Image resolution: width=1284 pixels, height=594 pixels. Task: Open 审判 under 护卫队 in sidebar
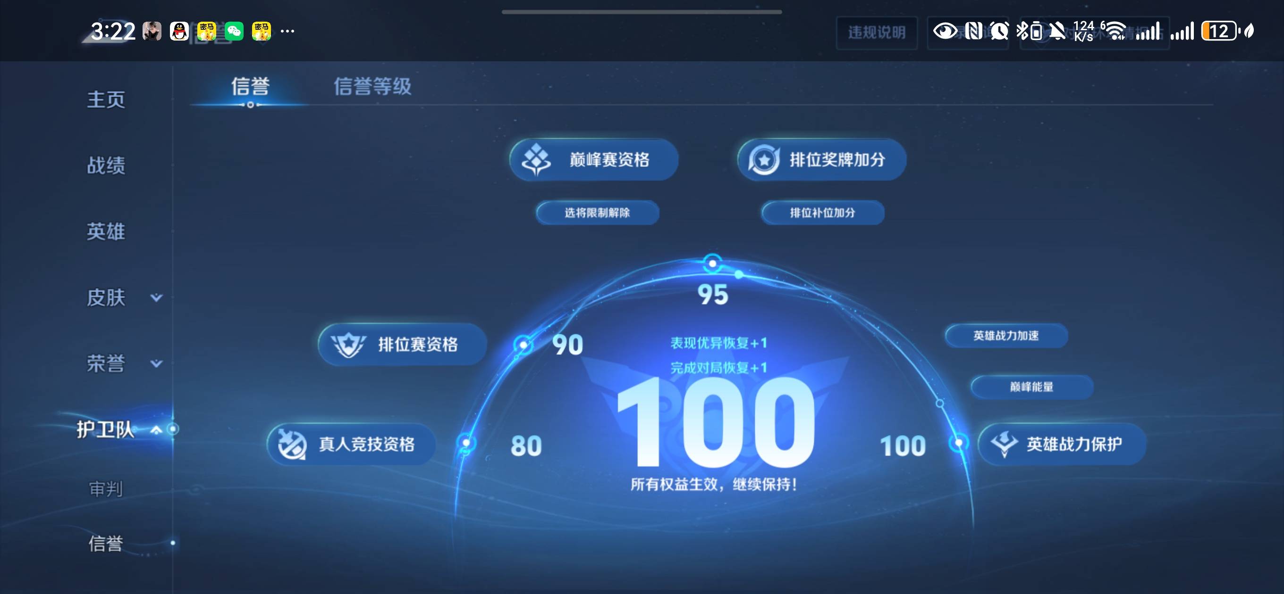[106, 488]
